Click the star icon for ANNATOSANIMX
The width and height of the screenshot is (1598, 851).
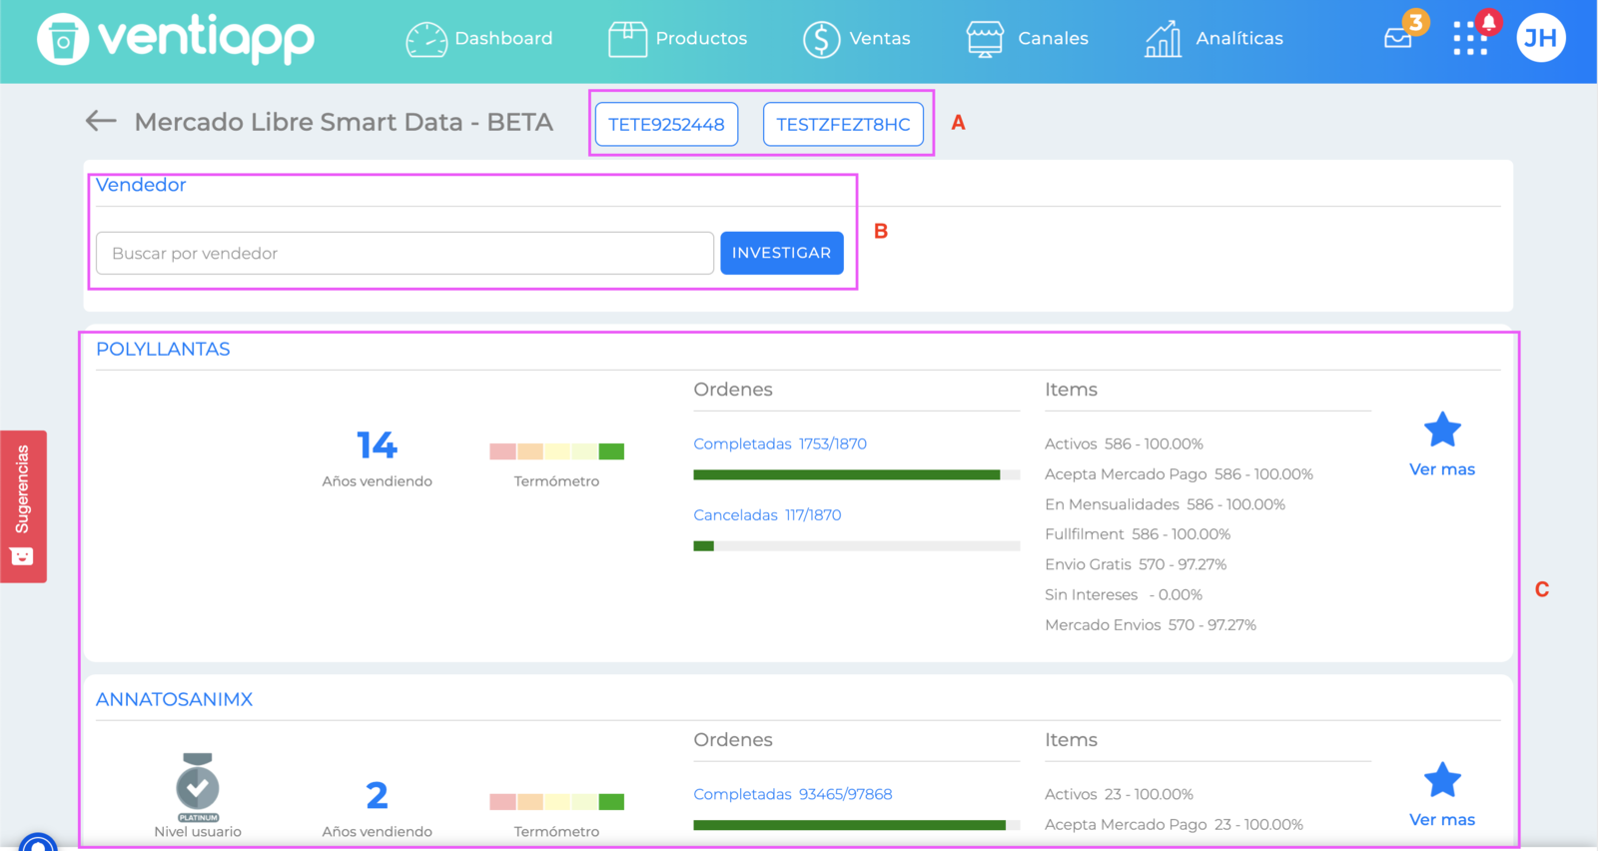(x=1442, y=780)
